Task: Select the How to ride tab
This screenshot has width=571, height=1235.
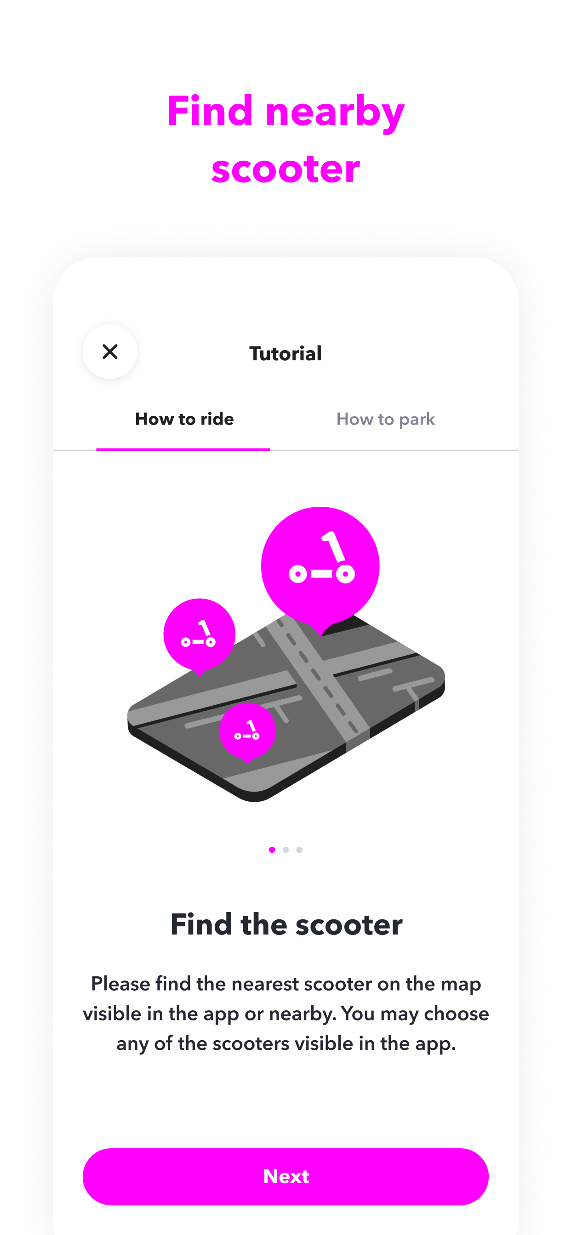Action: 184,419
